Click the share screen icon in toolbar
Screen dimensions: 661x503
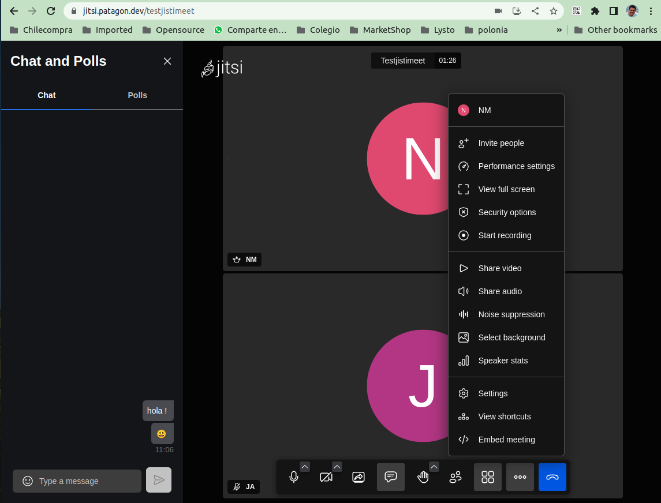(358, 477)
